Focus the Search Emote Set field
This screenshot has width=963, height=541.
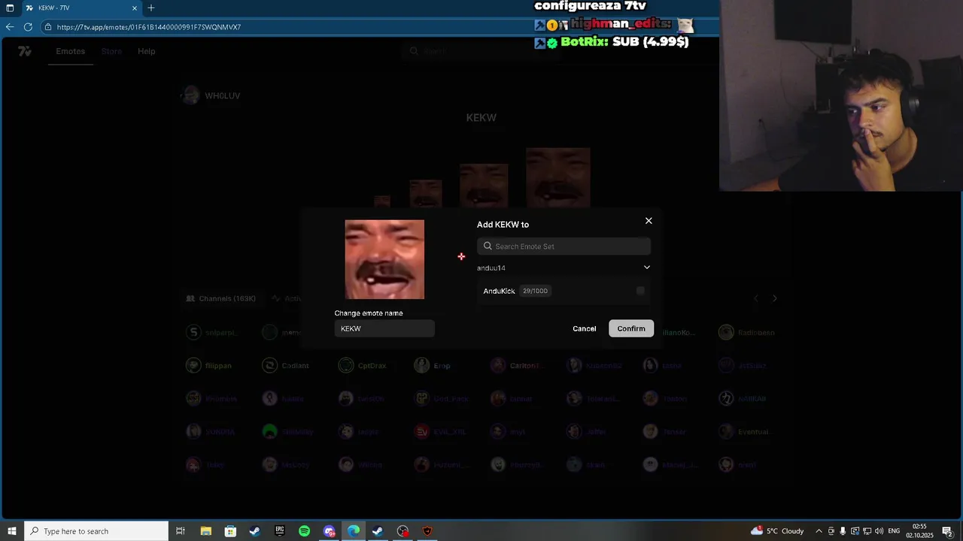pyautogui.click(x=564, y=246)
